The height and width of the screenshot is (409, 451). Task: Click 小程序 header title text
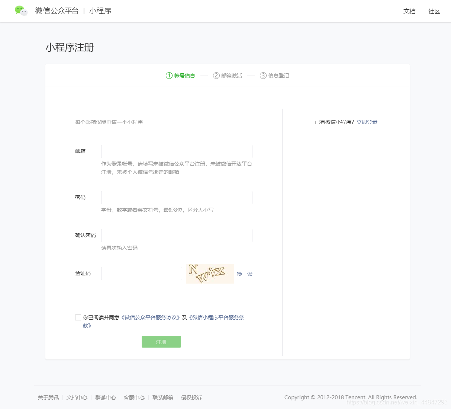point(100,11)
